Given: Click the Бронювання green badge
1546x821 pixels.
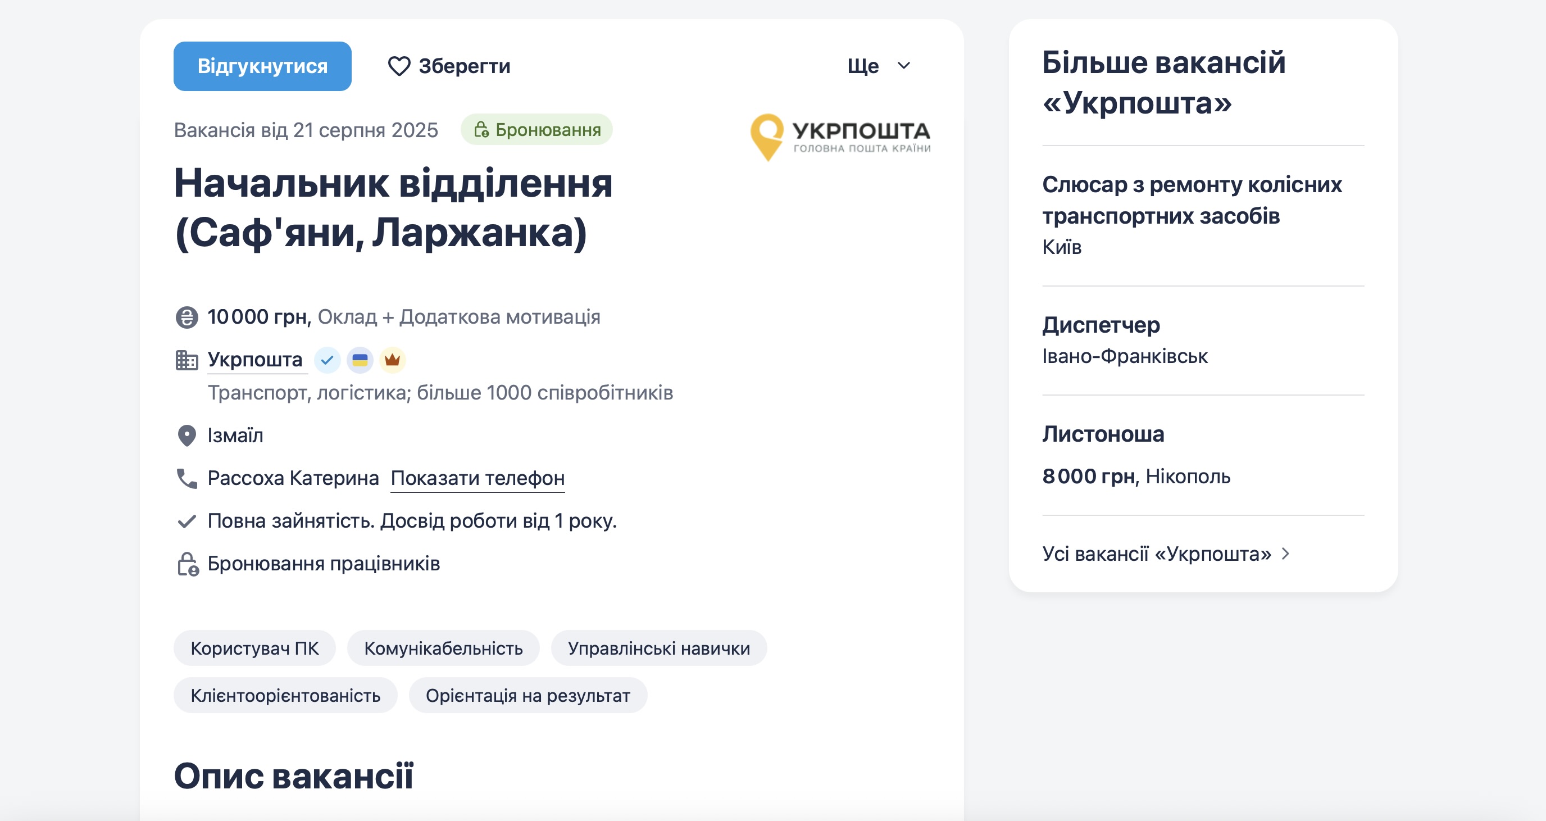Looking at the screenshot, I should pos(536,130).
